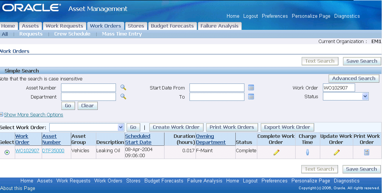382x193 pixels.
Task: Click the footer Diagnostics link
Action: pos(346,181)
